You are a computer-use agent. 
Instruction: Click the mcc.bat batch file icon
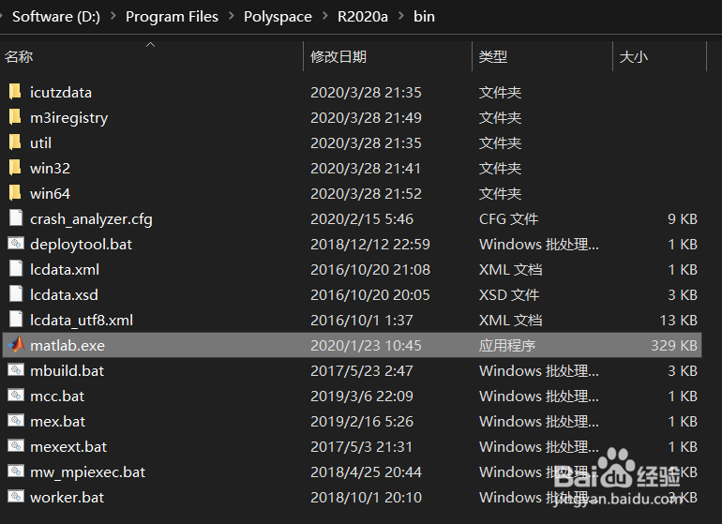tap(16, 395)
